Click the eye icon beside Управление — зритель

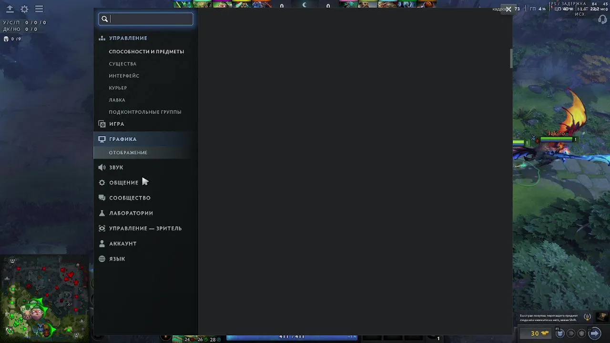(x=102, y=228)
